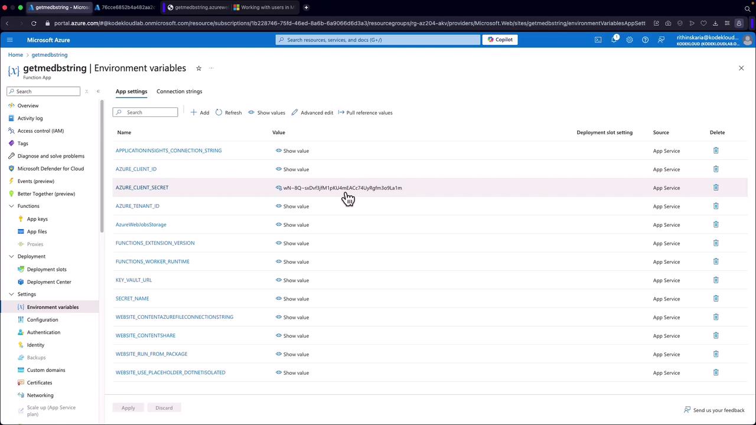
Task: Open the SECRET_NAME setting link
Action: (132, 299)
